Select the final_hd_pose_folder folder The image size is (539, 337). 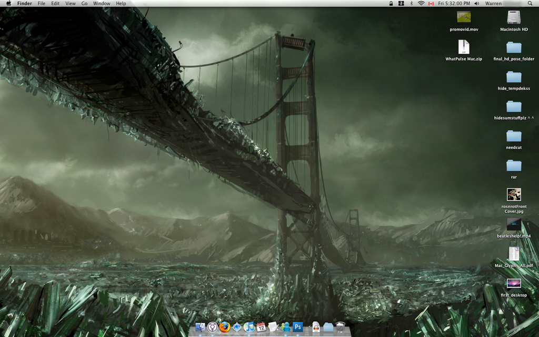click(x=514, y=47)
